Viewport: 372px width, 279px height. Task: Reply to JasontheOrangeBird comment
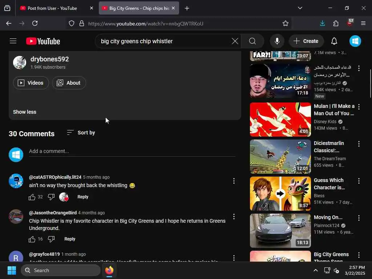[70, 239]
